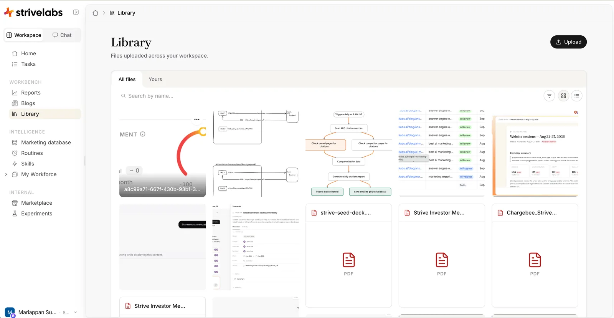The height and width of the screenshot is (318, 614).
Task: Open the task details screenshot thumbnail
Action: pos(256,247)
